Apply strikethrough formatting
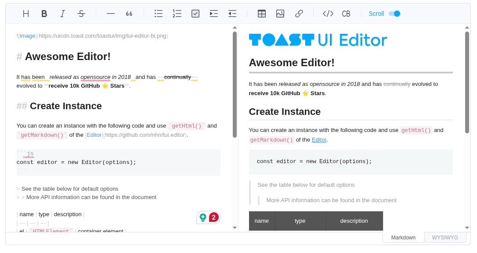The width and height of the screenshot is (477, 253). pyautogui.click(x=81, y=14)
